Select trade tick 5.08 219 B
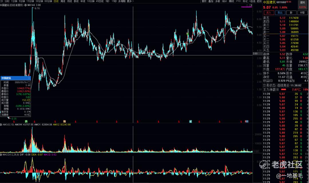This screenshot has height=183, width=309. [x=285, y=133]
